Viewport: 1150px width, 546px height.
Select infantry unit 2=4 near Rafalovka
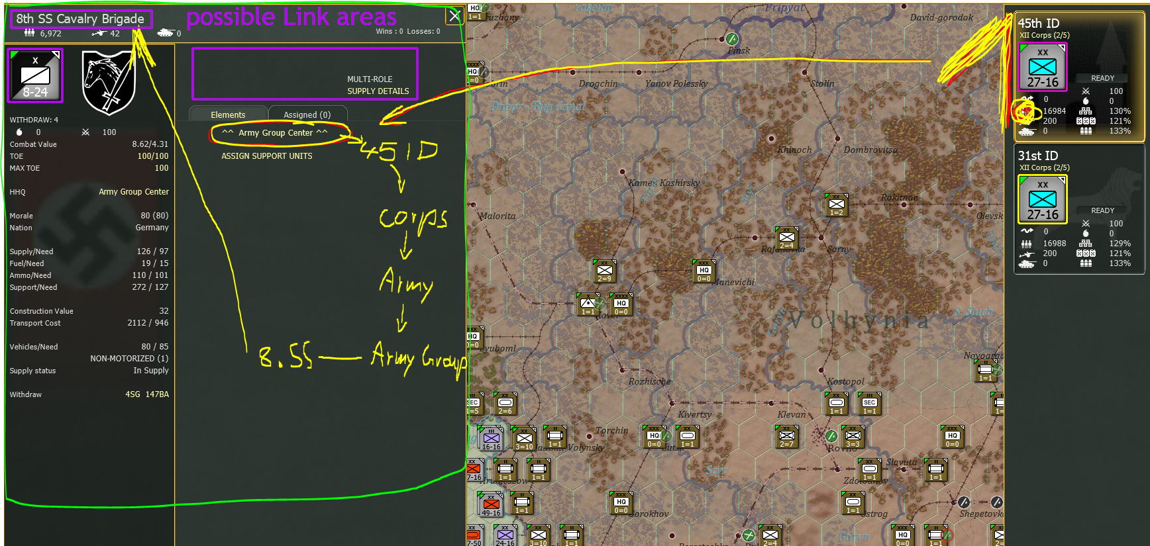(x=787, y=238)
